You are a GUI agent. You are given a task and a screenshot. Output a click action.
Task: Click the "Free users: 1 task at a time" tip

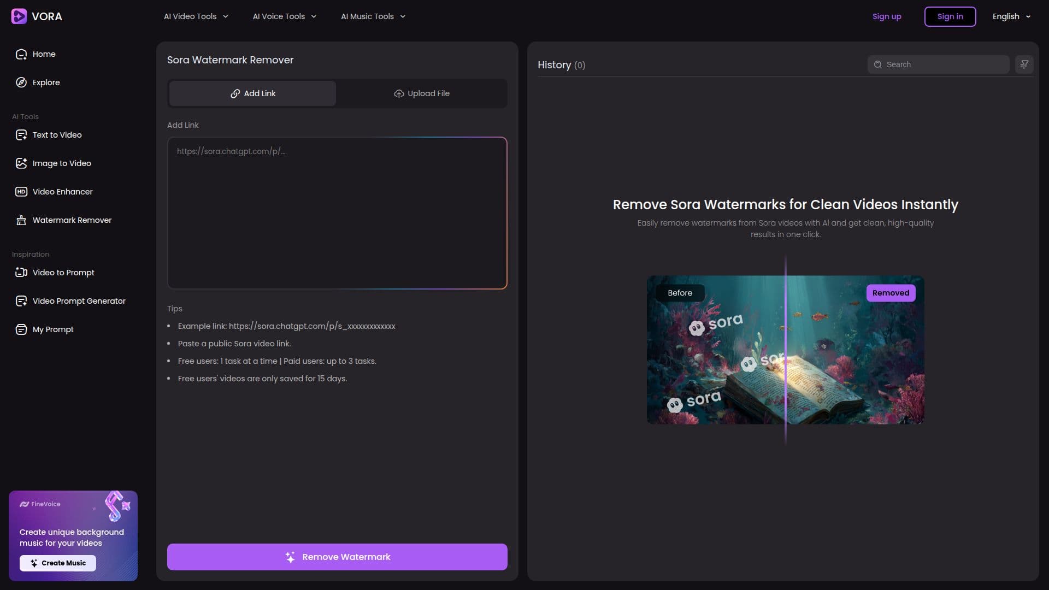277,361
